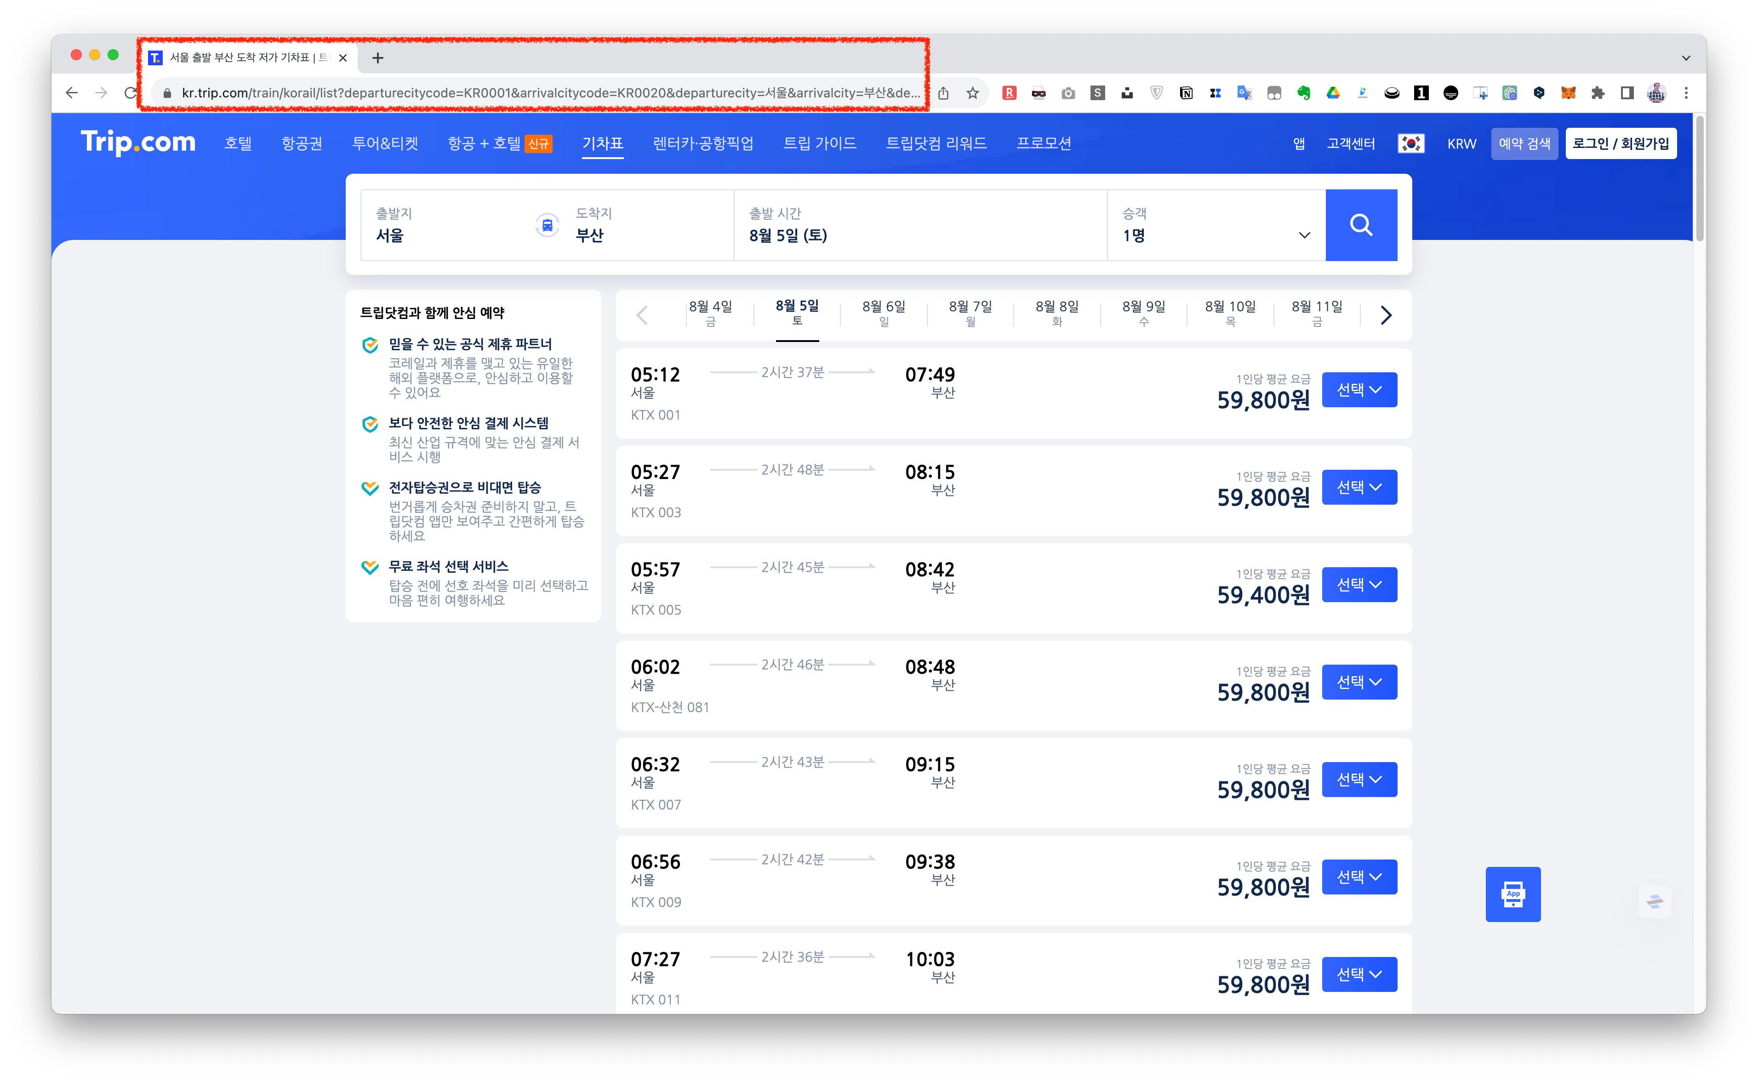Open the 항공 + 호텔 menu item
Image resolution: width=1758 pixels, height=1082 pixels.
(499, 143)
